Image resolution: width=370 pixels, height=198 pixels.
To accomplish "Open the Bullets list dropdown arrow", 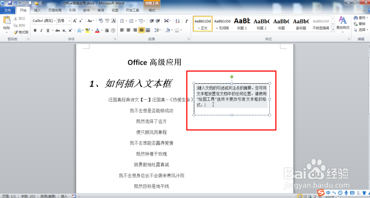I will click(126, 21).
